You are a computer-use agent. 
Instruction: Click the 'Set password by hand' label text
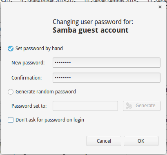[x=39, y=49]
